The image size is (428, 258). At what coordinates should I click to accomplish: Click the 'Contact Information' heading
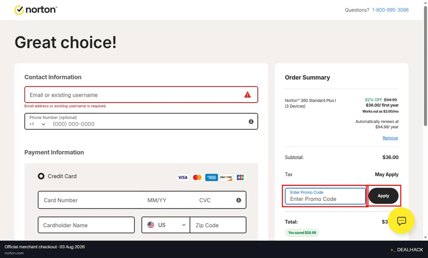click(x=53, y=77)
